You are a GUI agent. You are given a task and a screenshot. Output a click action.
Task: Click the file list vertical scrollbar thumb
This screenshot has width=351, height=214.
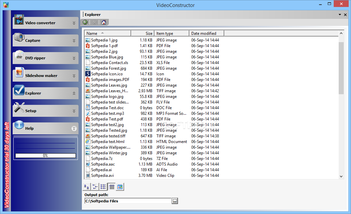pyautogui.click(x=341, y=68)
